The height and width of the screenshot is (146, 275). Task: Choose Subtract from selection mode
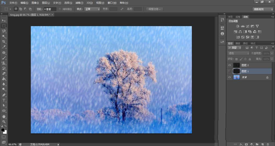(x=25, y=9)
